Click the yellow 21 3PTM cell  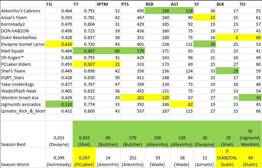point(108,64)
